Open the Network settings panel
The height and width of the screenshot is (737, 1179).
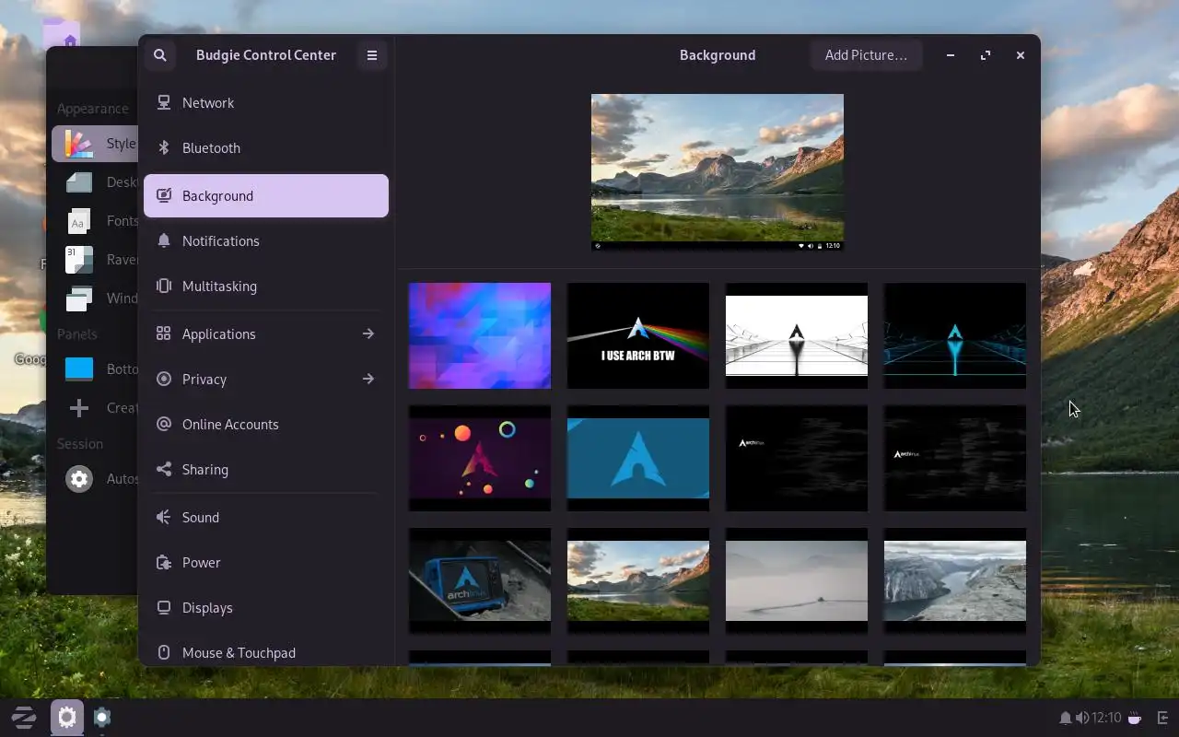click(x=266, y=103)
